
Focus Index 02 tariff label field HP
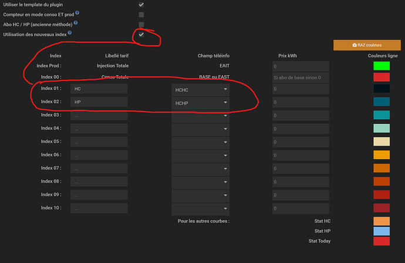click(x=99, y=102)
